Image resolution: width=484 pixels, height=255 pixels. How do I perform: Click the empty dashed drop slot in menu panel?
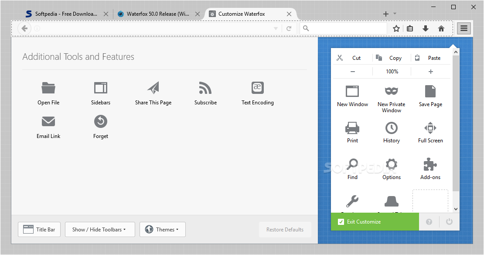click(x=430, y=201)
